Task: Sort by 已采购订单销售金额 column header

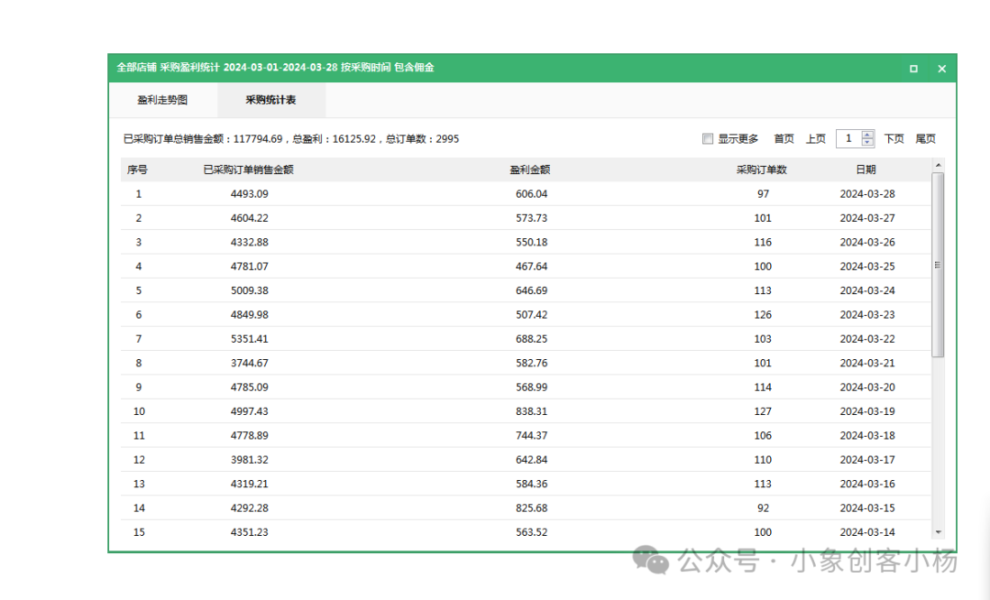Action: point(248,169)
